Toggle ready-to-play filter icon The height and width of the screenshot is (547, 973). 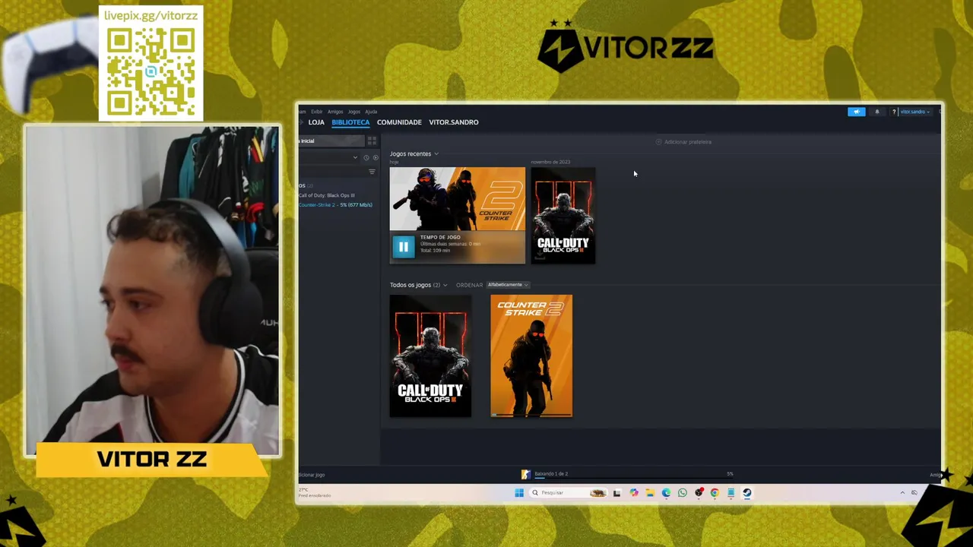376,158
